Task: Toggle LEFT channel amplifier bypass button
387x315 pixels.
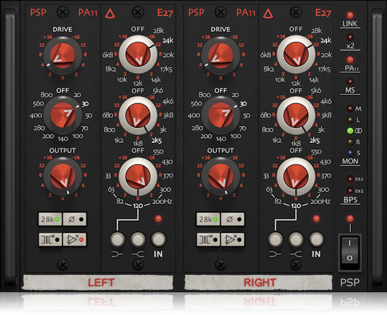Action: 75,240
